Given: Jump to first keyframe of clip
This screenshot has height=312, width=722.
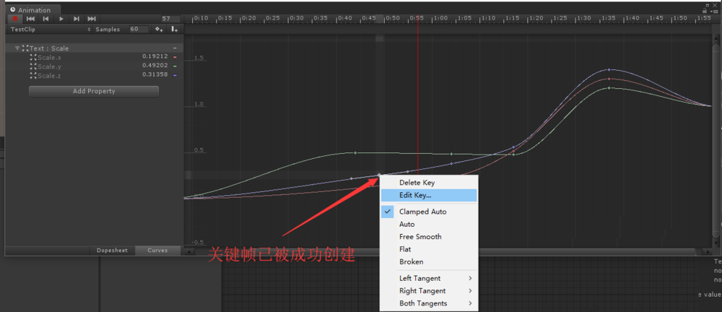Looking at the screenshot, I should pos(30,19).
